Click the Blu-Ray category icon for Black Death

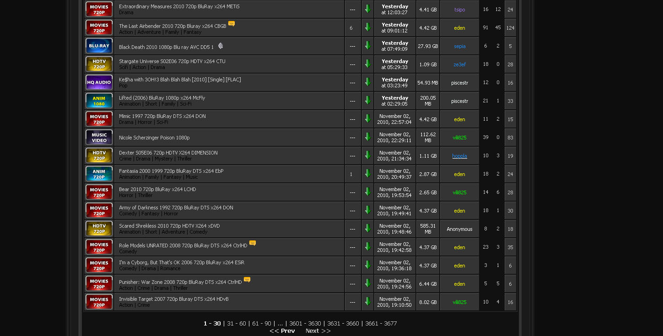click(x=99, y=46)
